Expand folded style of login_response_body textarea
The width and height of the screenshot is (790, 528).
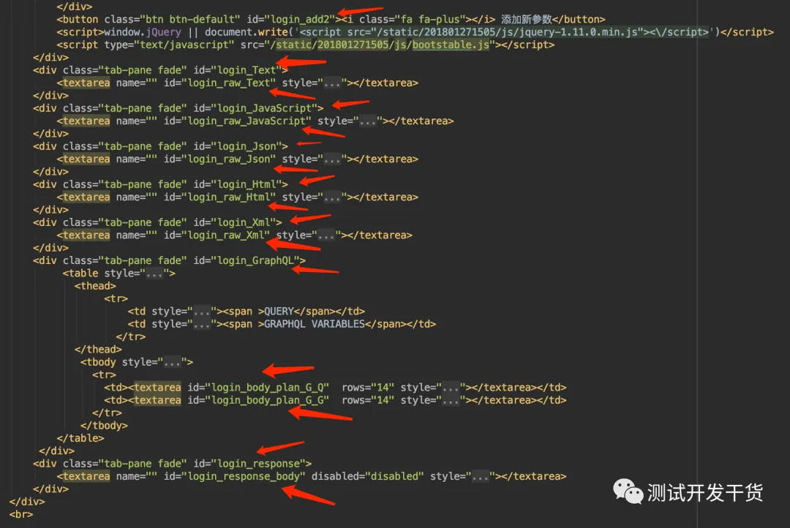coord(481,476)
